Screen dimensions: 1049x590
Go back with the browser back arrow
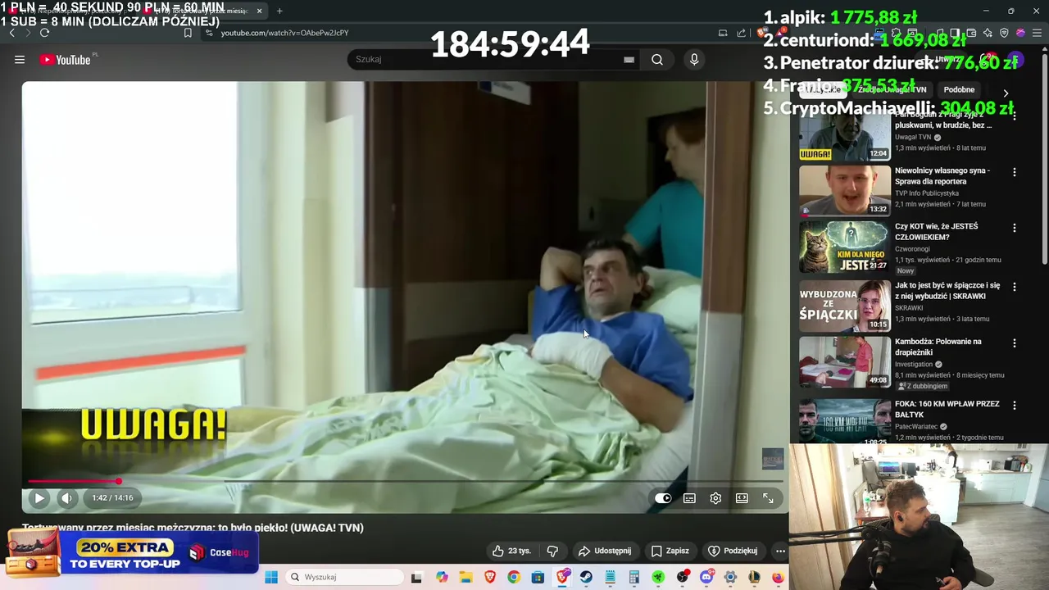point(11,33)
